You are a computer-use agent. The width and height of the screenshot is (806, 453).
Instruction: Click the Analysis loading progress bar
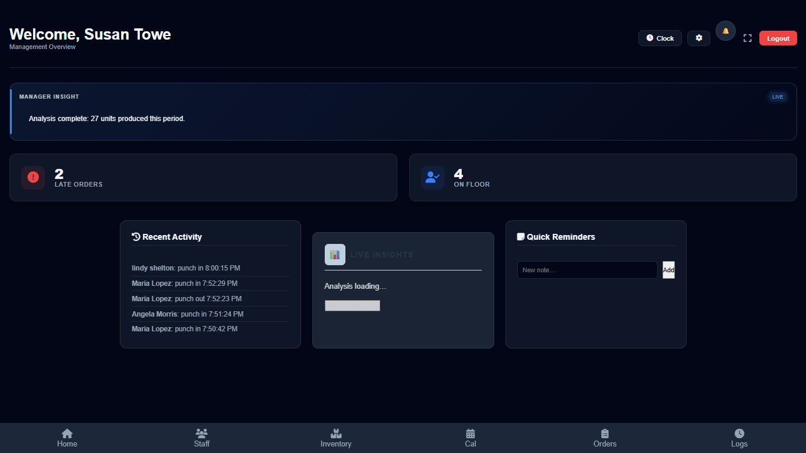(x=352, y=305)
